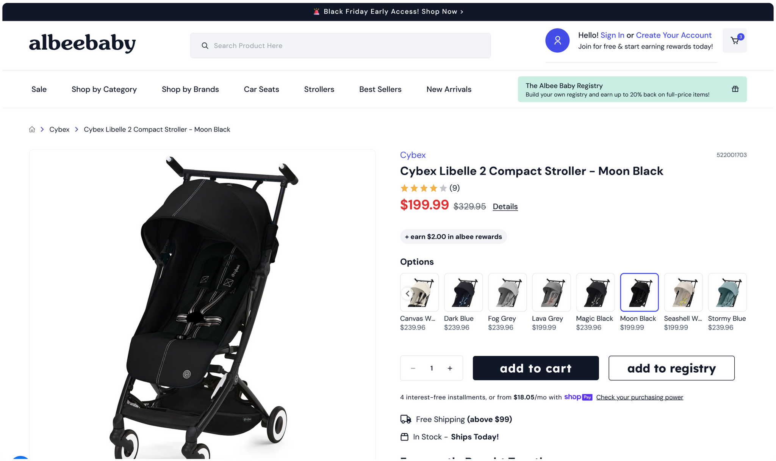The width and height of the screenshot is (776, 461).
Task: Click the Shop Pay logo
Action: pyautogui.click(x=578, y=397)
